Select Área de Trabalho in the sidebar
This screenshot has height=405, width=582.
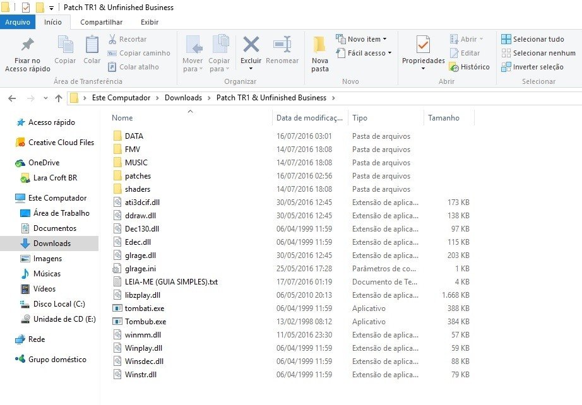pyautogui.click(x=61, y=213)
